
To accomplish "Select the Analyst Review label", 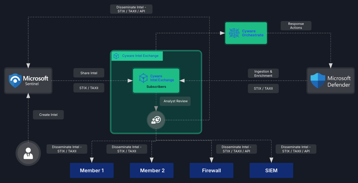I will [175, 101].
